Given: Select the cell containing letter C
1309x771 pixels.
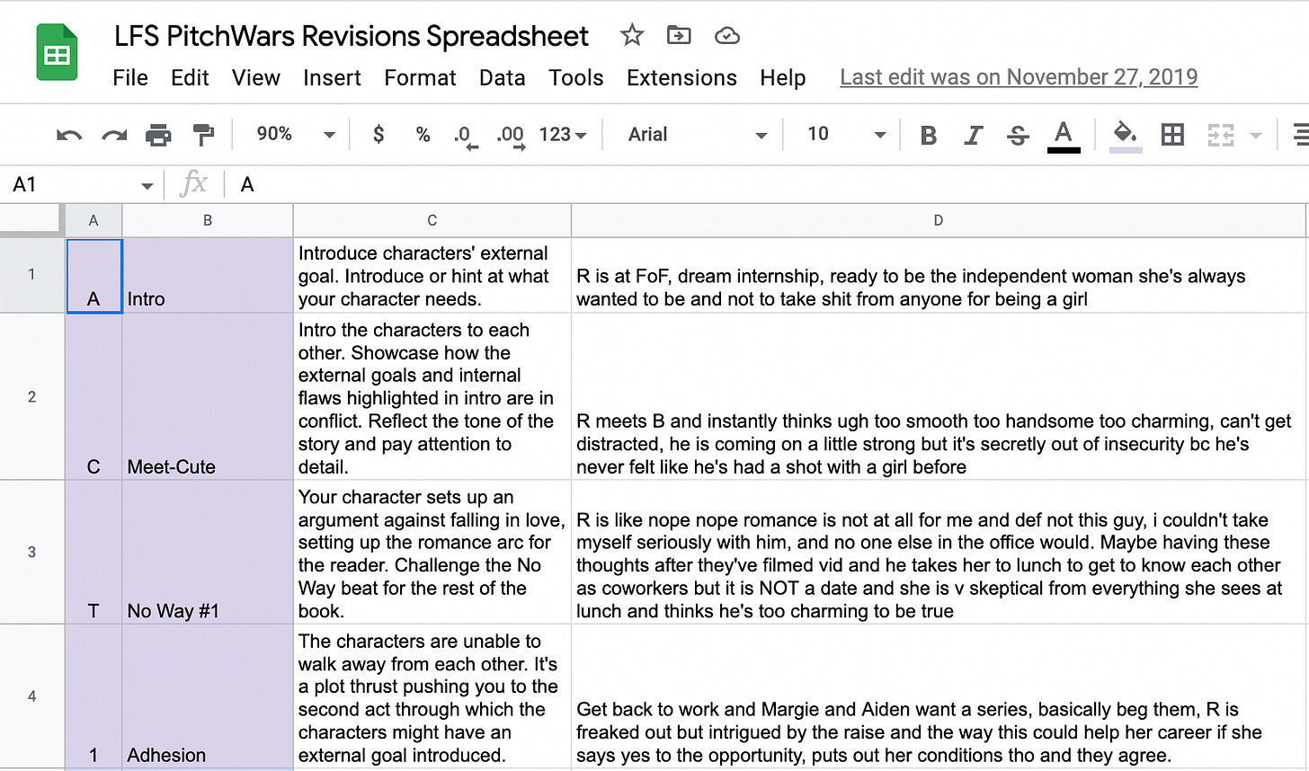Looking at the screenshot, I should (x=93, y=396).
